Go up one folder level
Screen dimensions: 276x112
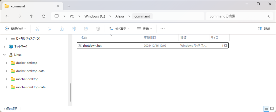(x=31, y=16)
